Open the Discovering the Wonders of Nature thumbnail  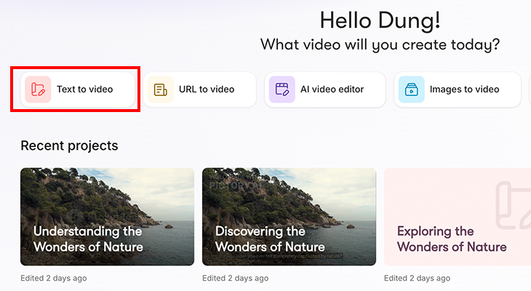click(x=289, y=196)
